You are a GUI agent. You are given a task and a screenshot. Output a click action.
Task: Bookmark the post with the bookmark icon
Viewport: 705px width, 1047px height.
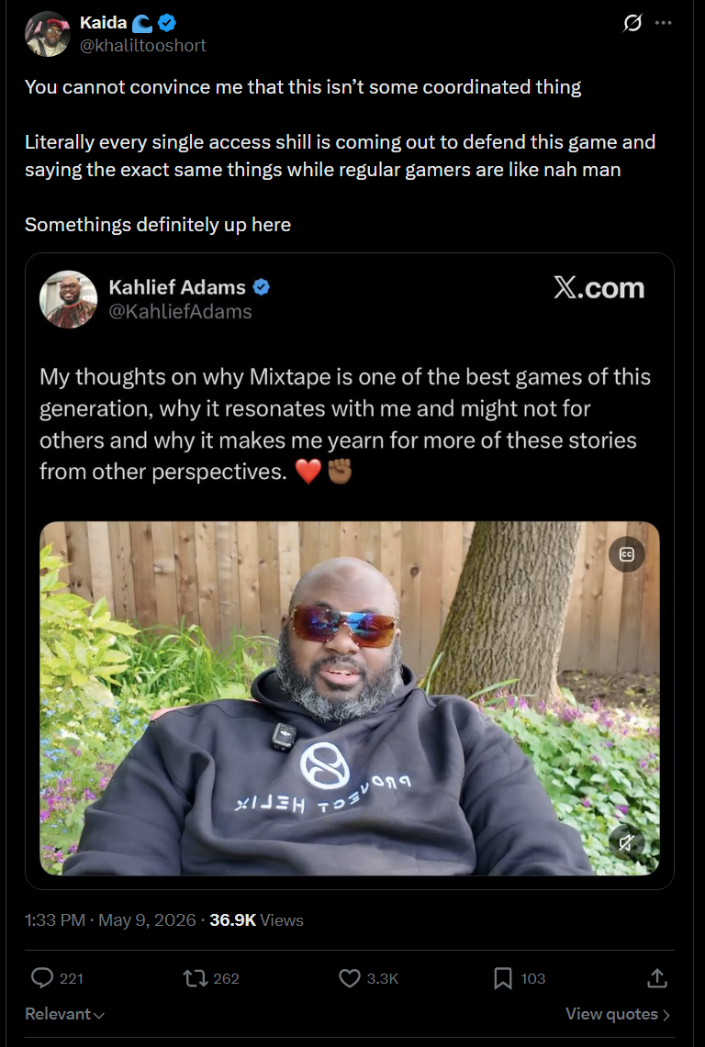502,978
